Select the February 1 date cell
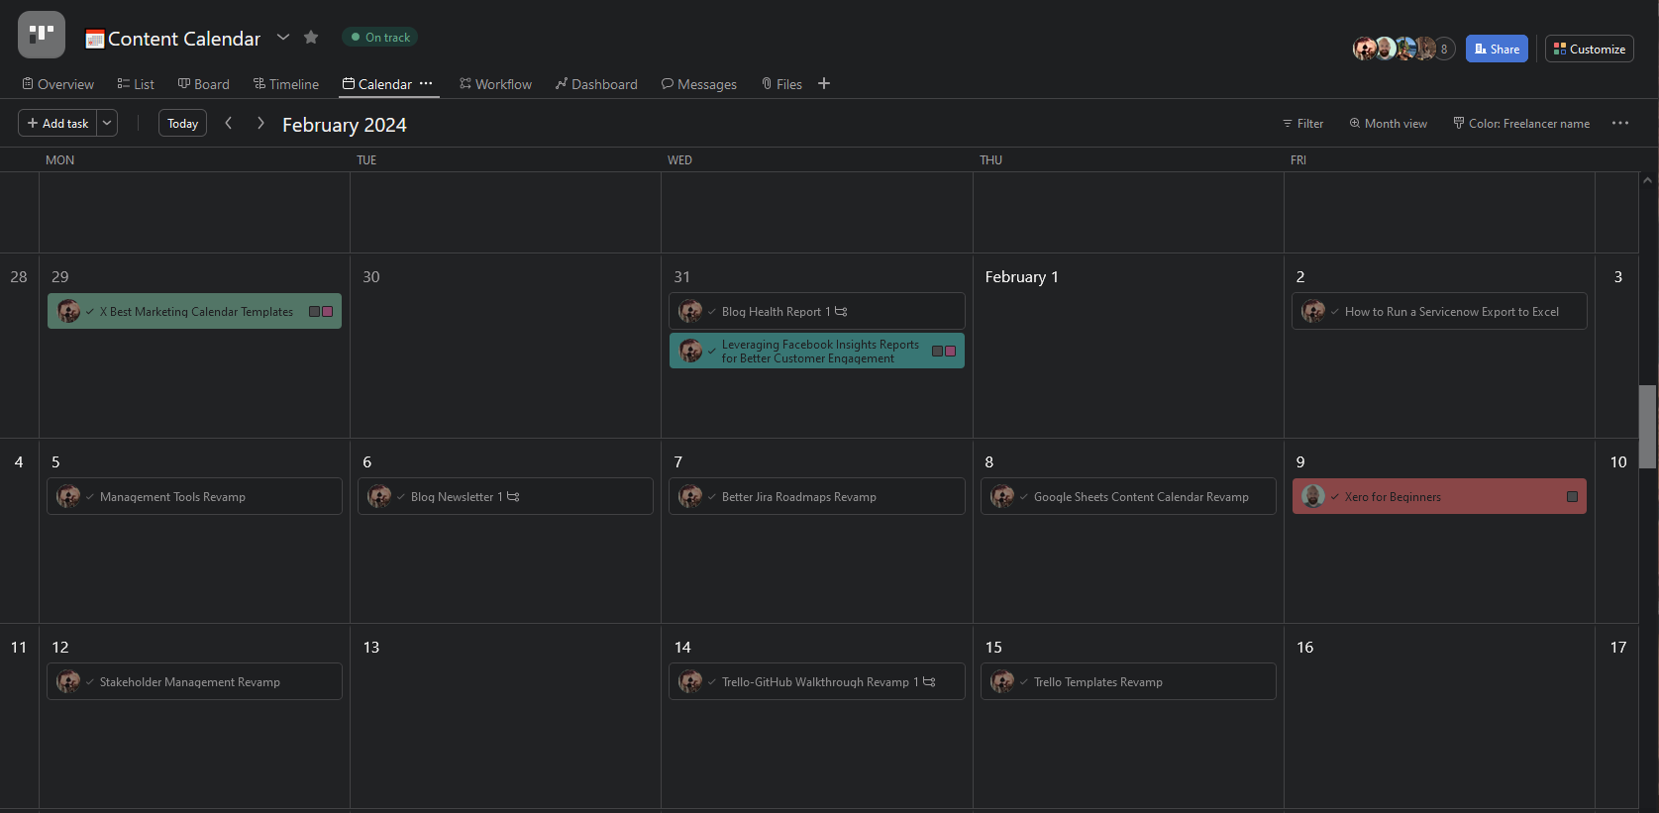 click(x=1128, y=346)
